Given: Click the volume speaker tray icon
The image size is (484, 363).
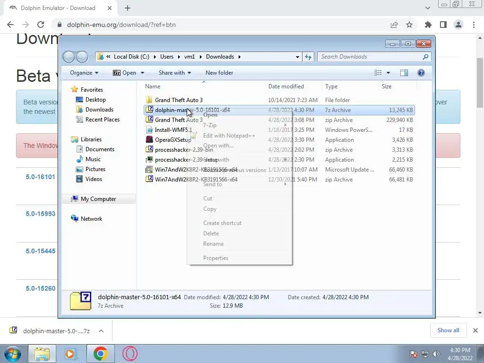Looking at the screenshot, I should (x=436, y=354).
